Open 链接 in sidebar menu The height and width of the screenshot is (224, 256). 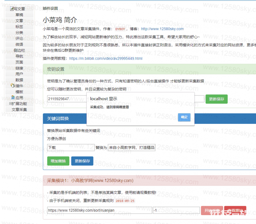pos(19,68)
